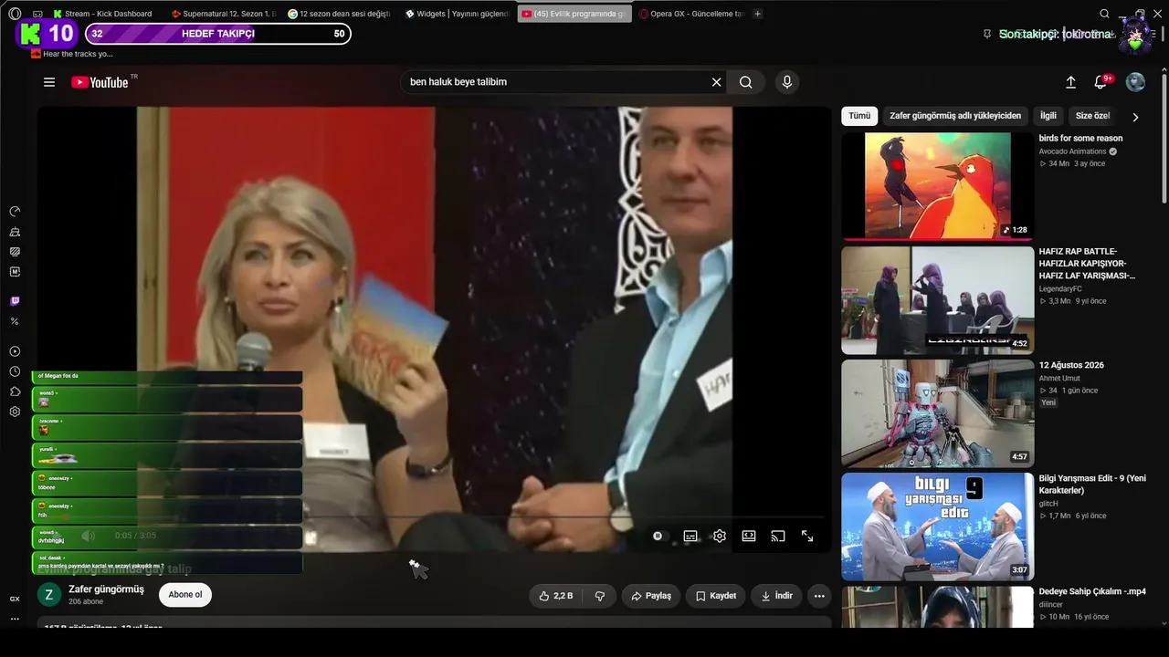This screenshot has width=1169, height=657.
Task: Open the percent deals icon in the sidebar
Action: tap(15, 321)
